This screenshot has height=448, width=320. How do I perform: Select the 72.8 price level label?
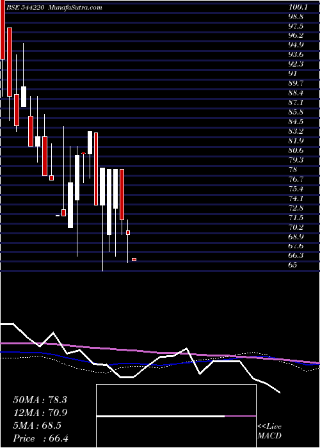296,208
